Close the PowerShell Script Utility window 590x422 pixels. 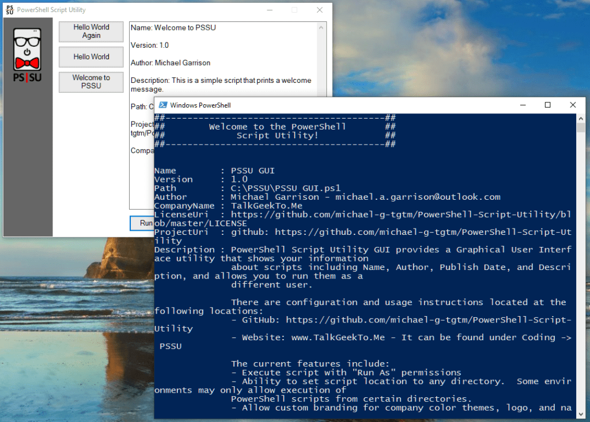pos(319,10)
